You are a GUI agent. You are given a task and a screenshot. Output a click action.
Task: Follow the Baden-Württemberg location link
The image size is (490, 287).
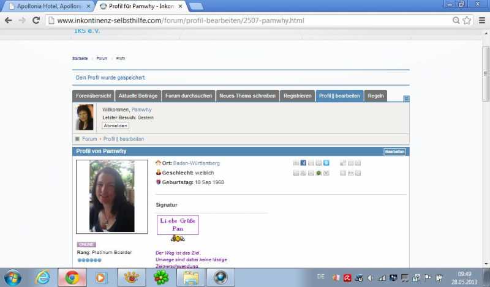[x=196, y=163]
